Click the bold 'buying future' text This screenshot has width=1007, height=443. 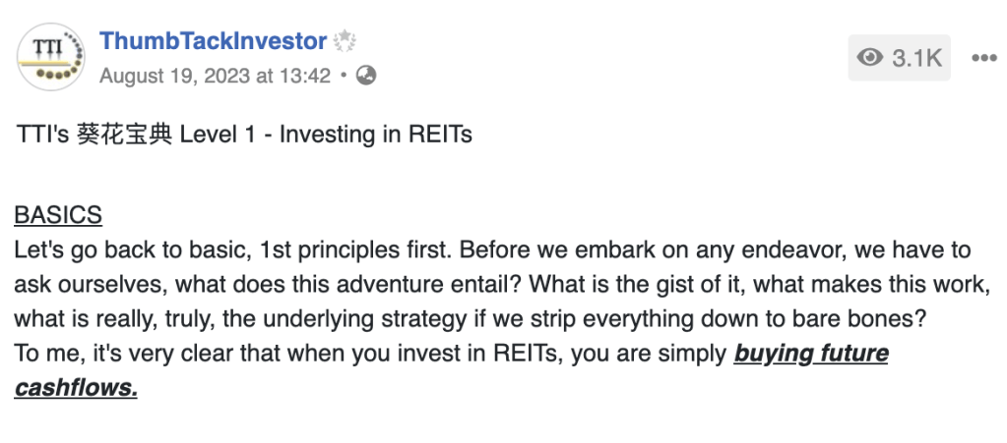click(811, 354)
